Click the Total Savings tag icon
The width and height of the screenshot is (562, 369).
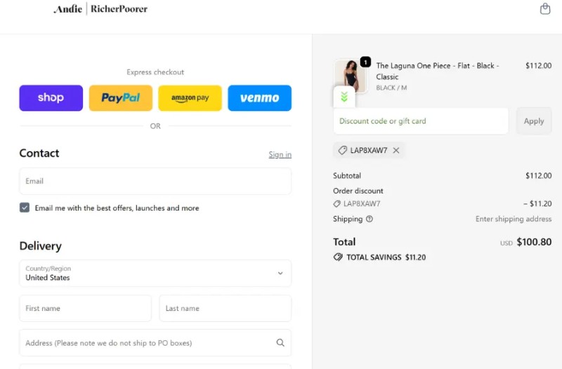pos(338,257)
